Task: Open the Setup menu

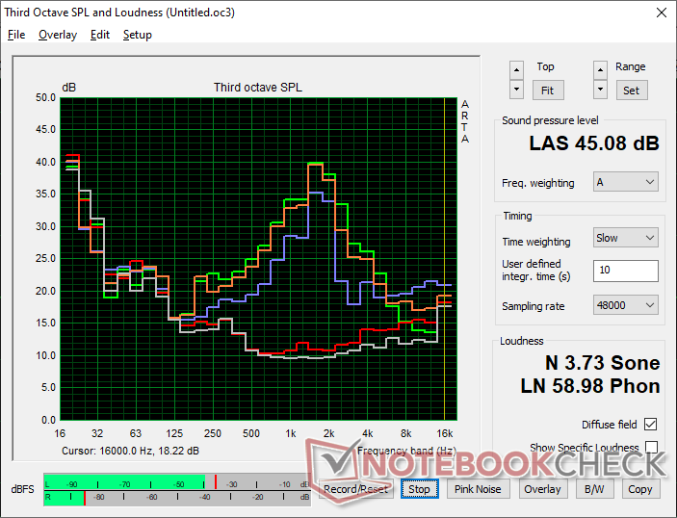Action: [x=137, y=35]
